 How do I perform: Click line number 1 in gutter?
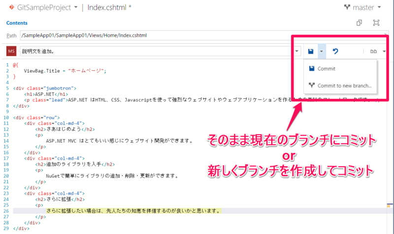point(7,65)
